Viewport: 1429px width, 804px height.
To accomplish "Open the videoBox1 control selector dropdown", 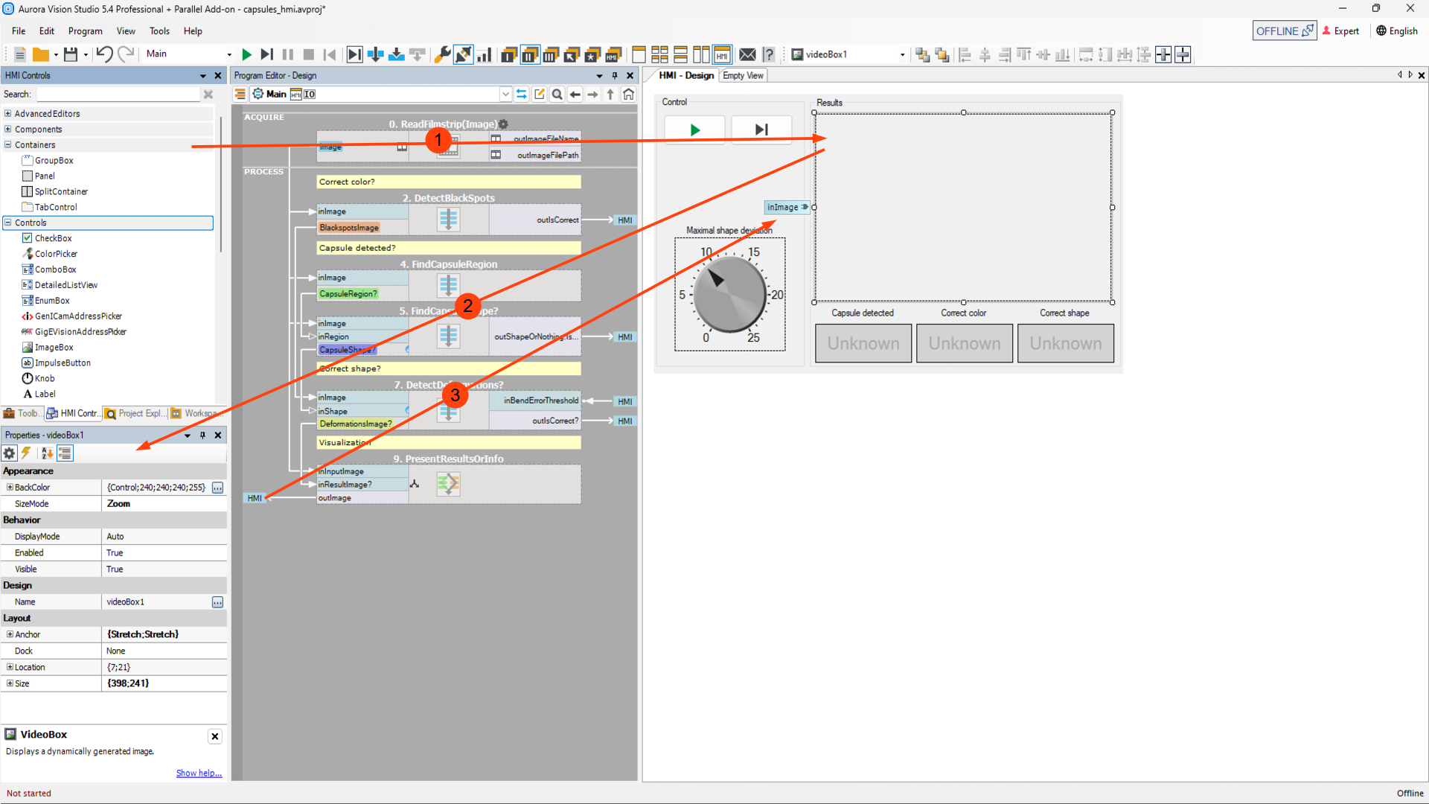I will [902, 54].
